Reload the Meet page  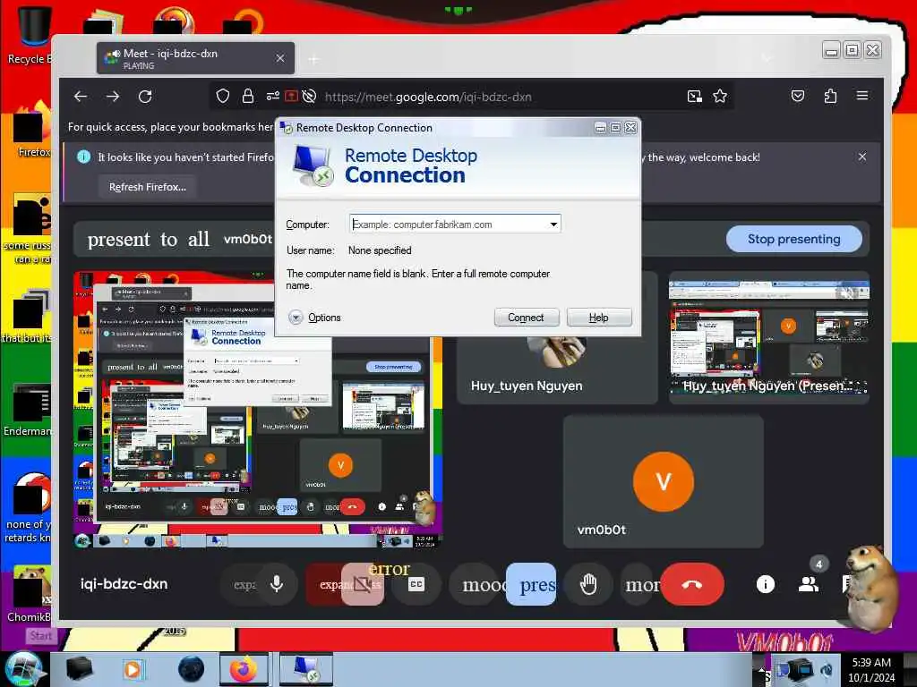tap(145, 97)
